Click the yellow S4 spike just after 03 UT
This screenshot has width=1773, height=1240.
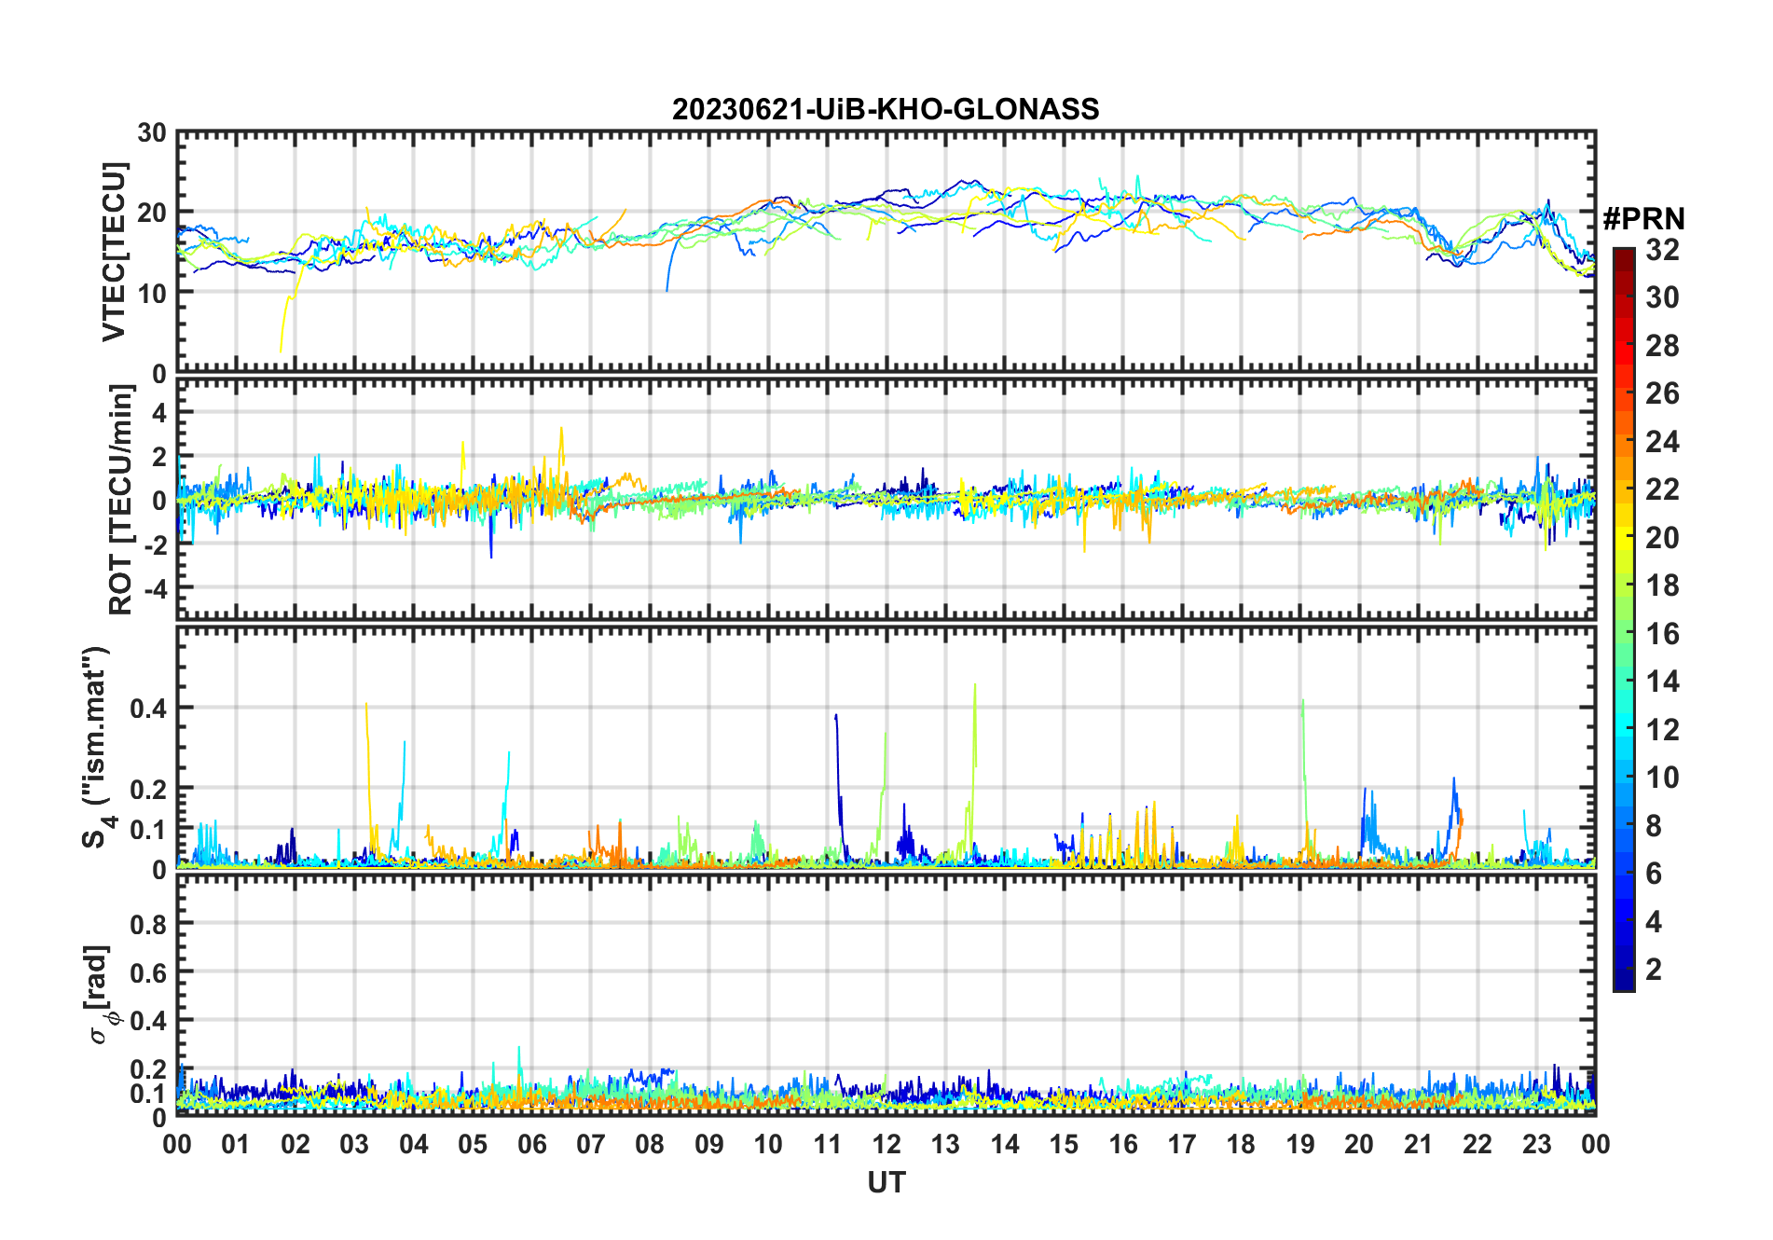[x=366, y=709]
